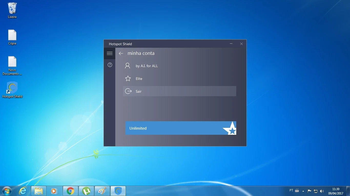Click the Elite star icon

tap(128, 79)
